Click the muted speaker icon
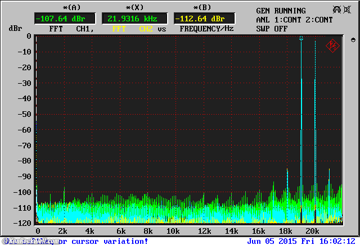The image size is (360, 245). click(350, 10)
